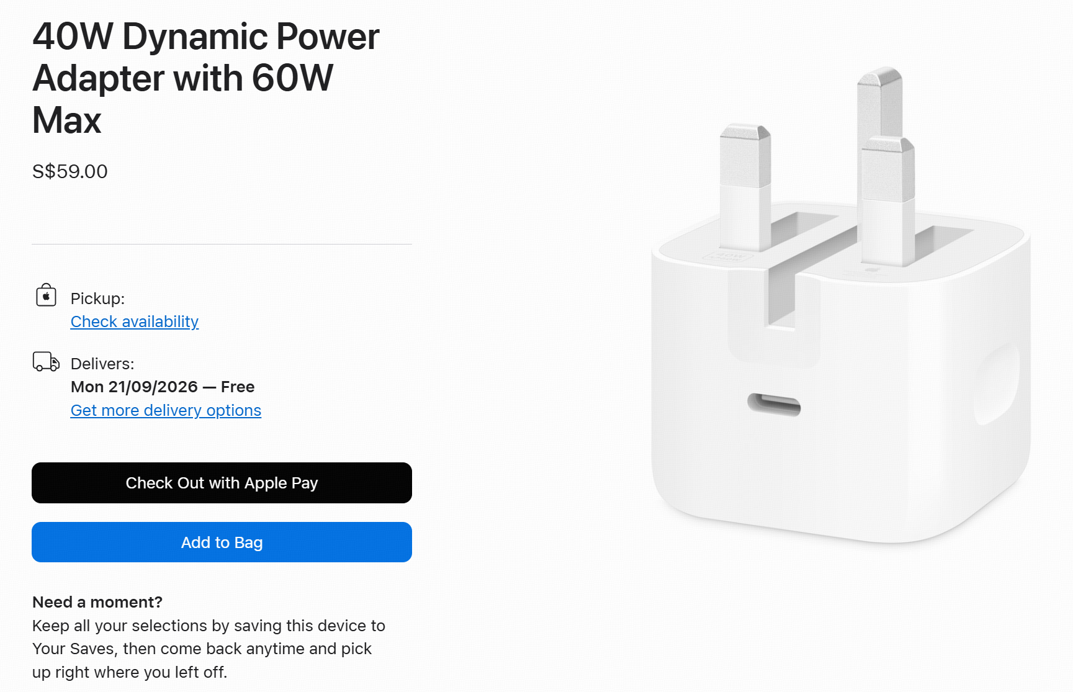
Task: Click the Apple bag pickup icon
Action: 46,295
